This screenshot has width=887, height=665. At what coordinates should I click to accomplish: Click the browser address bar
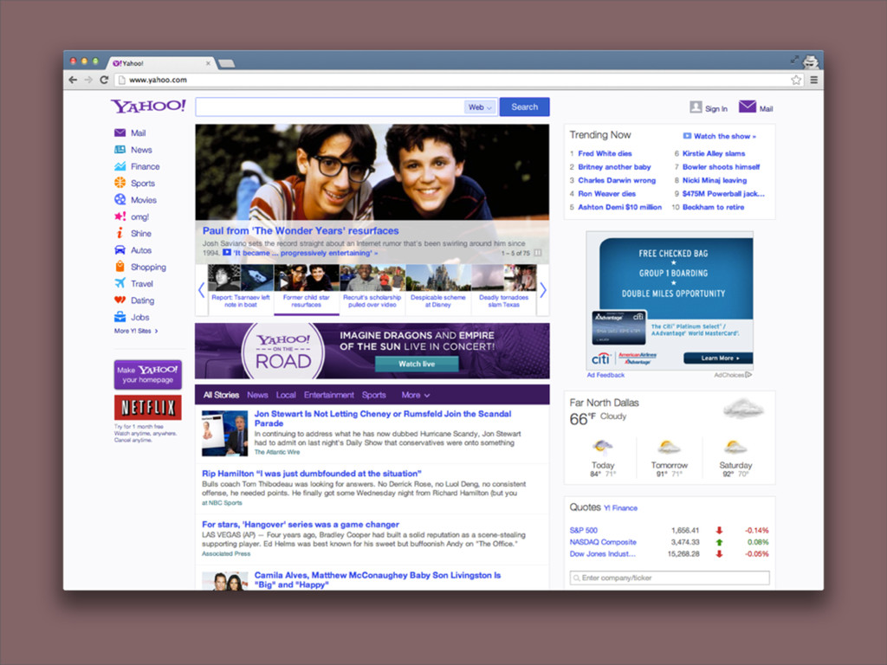458,80
